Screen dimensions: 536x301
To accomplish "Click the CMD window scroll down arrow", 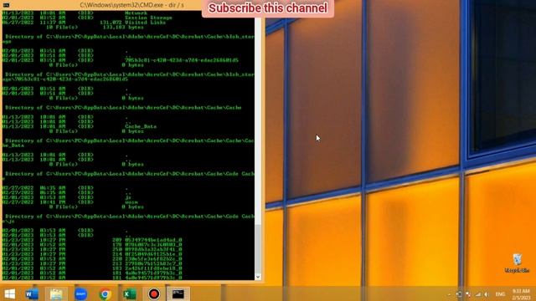I will click(x=258, y=277).
